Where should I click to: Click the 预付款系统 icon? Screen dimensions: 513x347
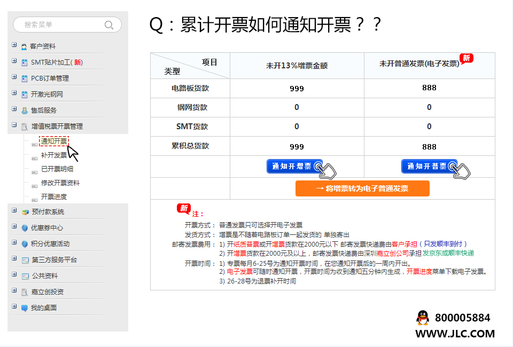point(25,212)
